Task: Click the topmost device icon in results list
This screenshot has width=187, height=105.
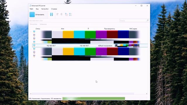Action: (34, 32)
